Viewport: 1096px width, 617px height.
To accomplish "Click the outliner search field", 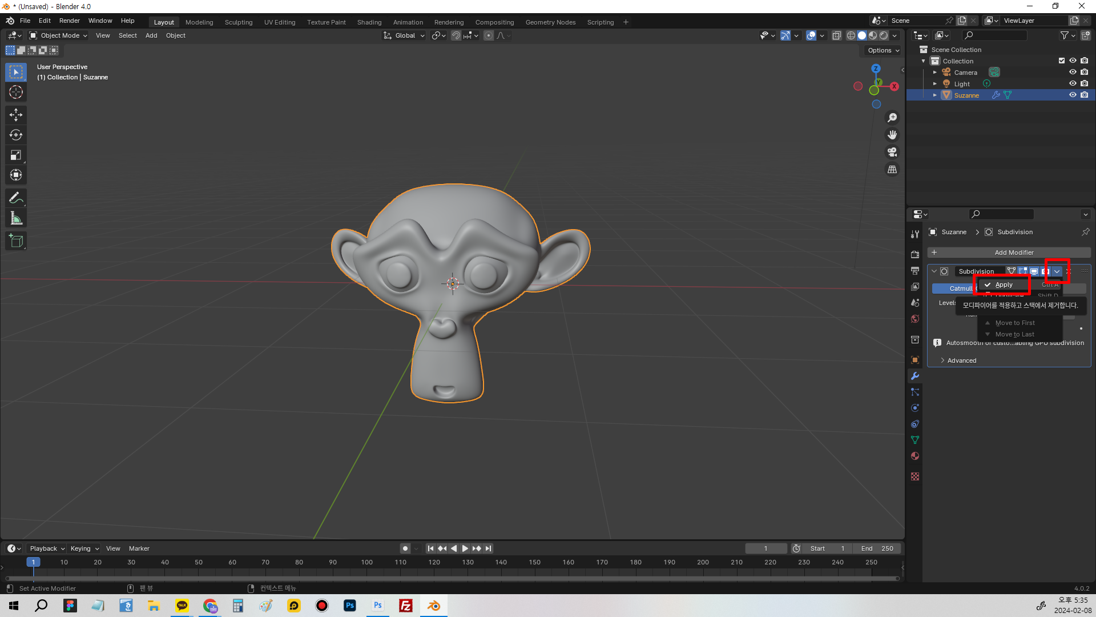I will [x=994, y=35].
